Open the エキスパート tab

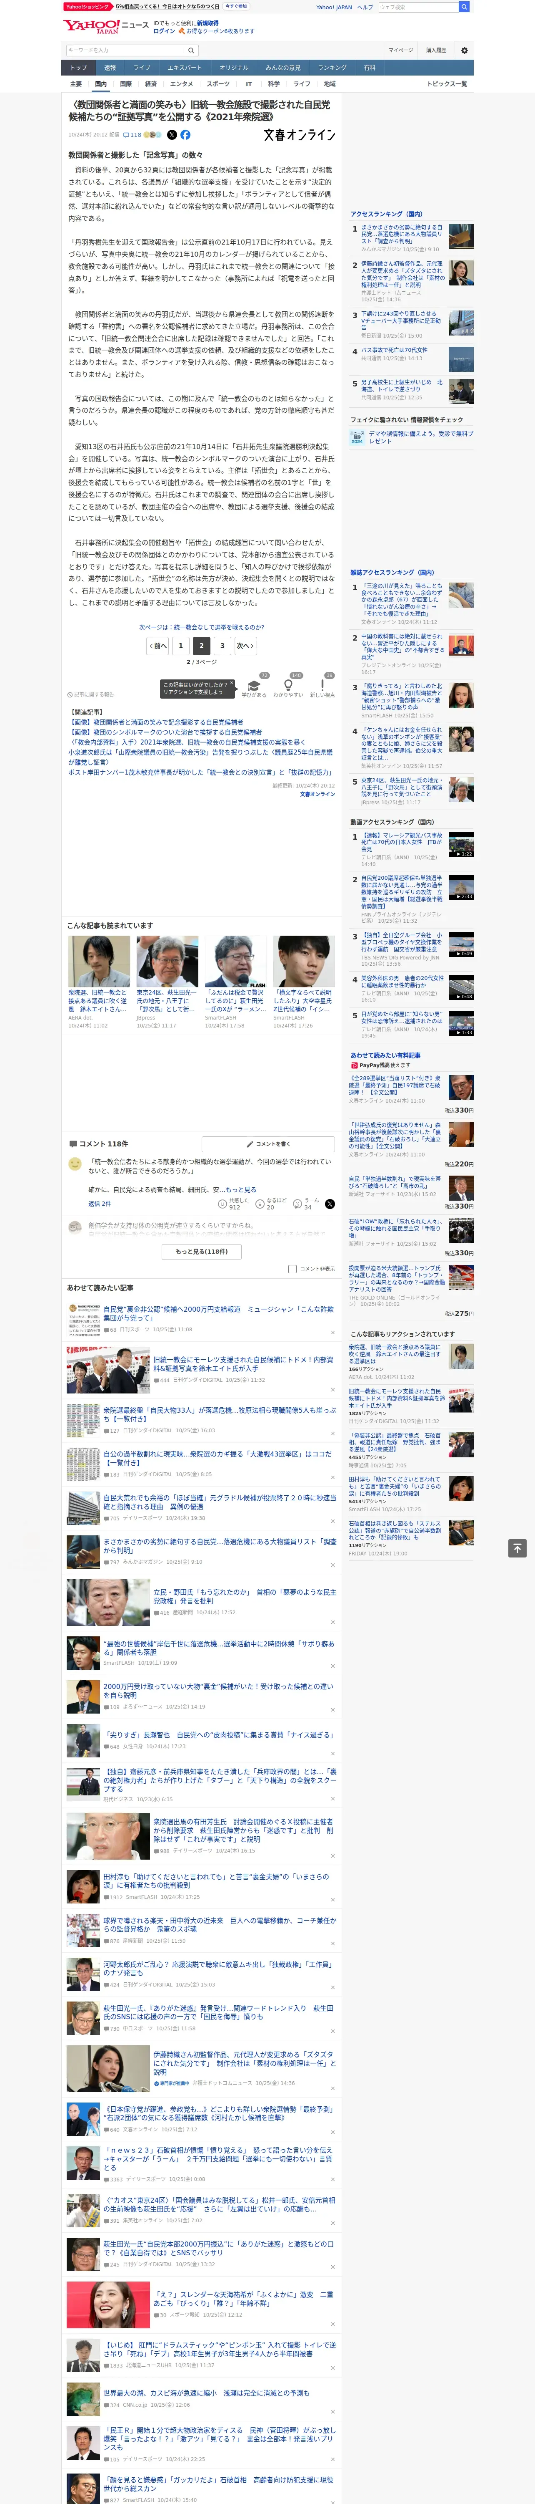(185, 67)
